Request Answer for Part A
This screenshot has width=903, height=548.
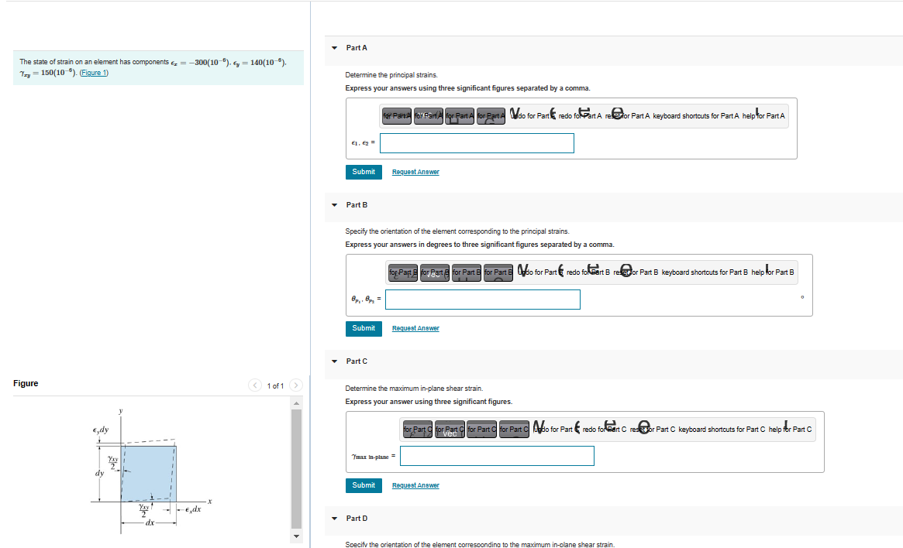(x=415, y=172)
